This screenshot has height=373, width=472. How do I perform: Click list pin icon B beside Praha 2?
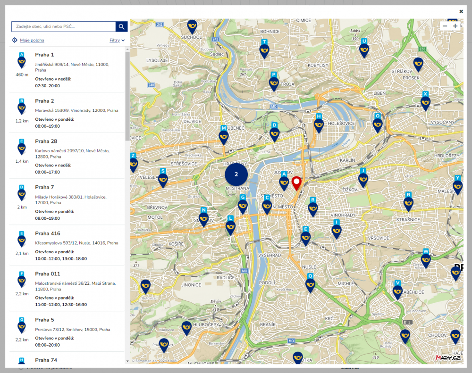pos(21,107)
